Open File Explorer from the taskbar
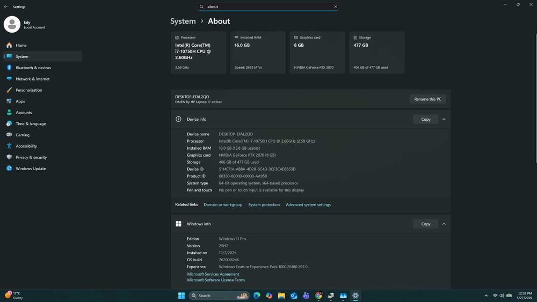The height and width of the screenshot is (302, 537). click(x=281, y=296)
